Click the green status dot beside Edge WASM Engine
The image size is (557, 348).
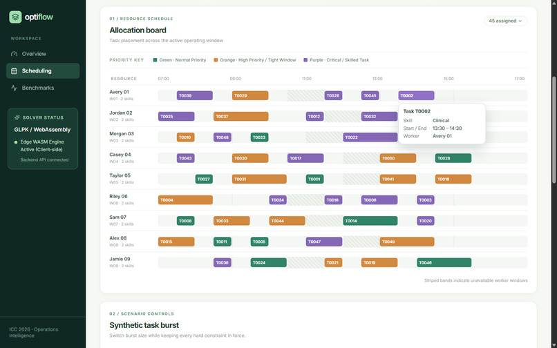16,142
